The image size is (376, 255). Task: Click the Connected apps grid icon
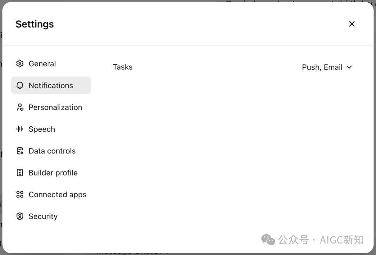click(x=20, y=194)
